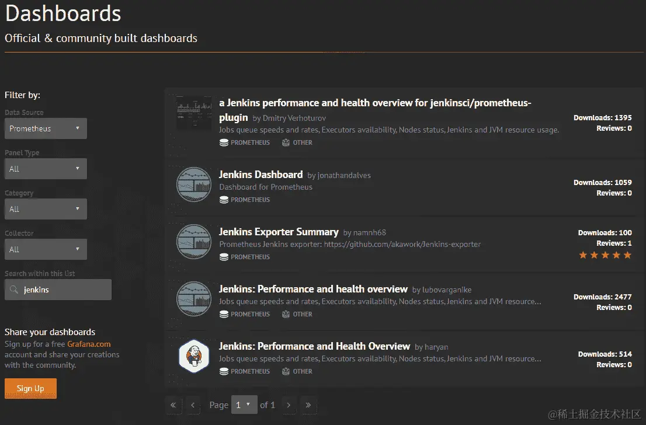Click 'Downloads: 1395' text
This screenshot has height=425, width=646.
tap(603, 118)
